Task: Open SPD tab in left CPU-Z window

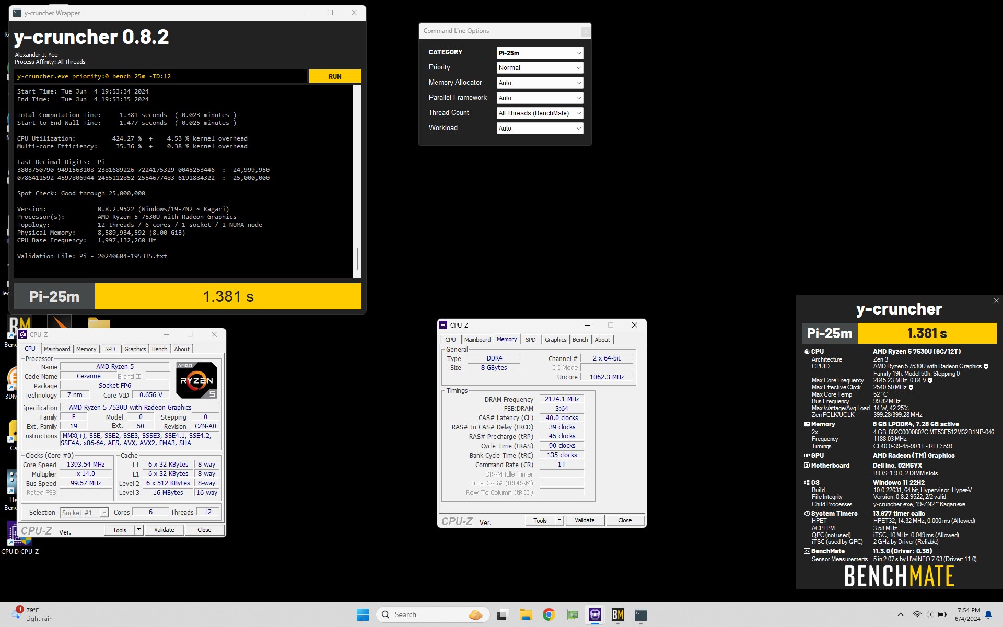Action: [x=110, y=349]
